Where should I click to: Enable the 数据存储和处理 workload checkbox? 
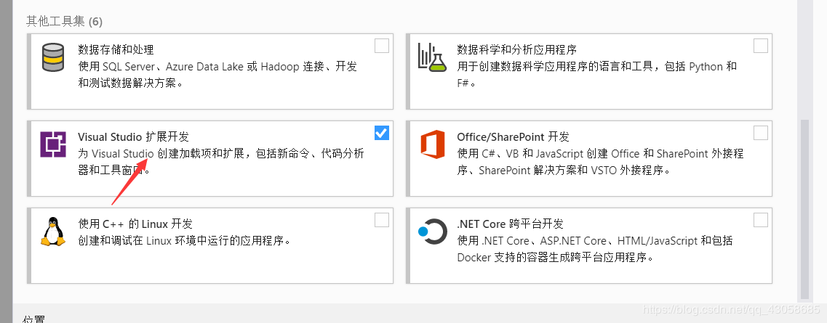click(x=382, y=46)
